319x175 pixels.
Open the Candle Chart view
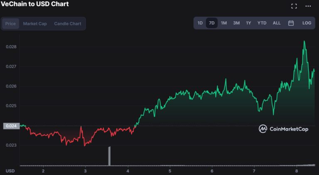[68, 24]
